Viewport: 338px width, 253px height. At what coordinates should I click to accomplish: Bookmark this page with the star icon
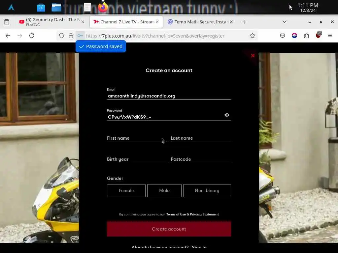253,36
